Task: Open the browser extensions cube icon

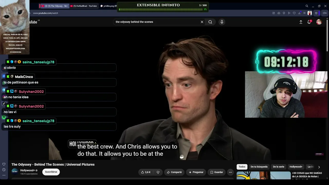Action: click(316, 13)
